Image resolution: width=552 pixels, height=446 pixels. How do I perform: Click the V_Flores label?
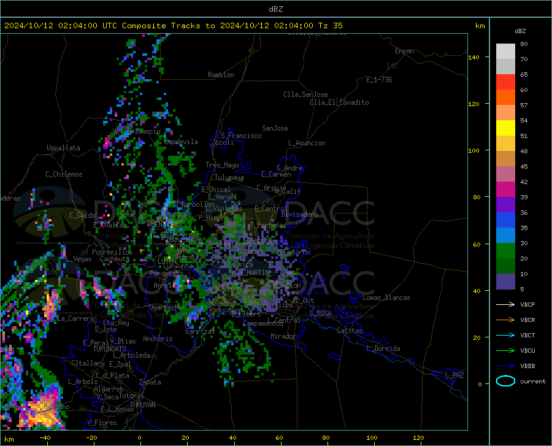[102, 423]
